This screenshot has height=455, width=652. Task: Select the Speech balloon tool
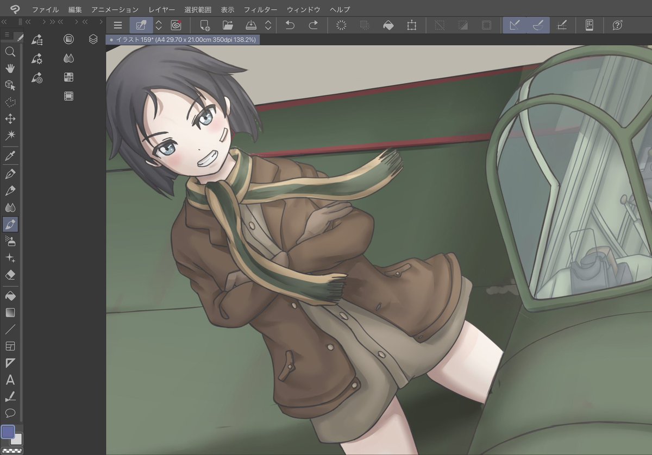point(10,413)
